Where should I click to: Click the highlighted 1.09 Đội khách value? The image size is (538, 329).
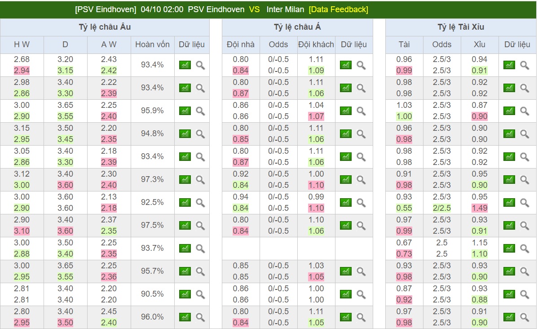pyautogui.click(x=316, y=71)
